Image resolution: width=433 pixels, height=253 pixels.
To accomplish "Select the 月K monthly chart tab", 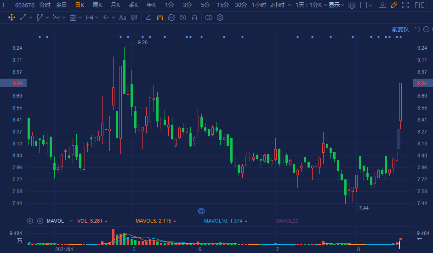I will 115,5.
